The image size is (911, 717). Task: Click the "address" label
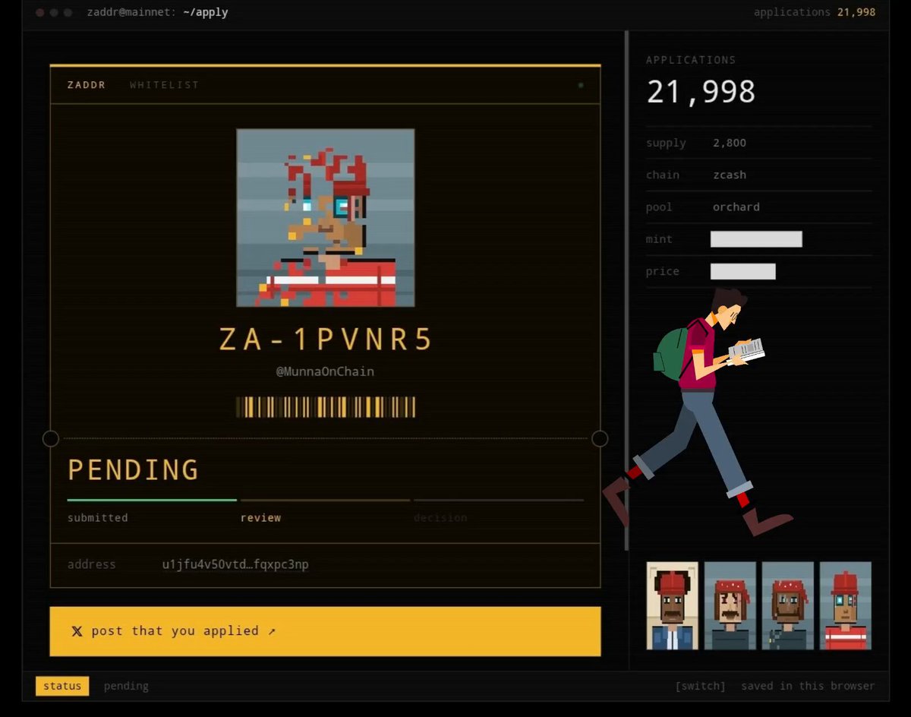coord(92,564)
